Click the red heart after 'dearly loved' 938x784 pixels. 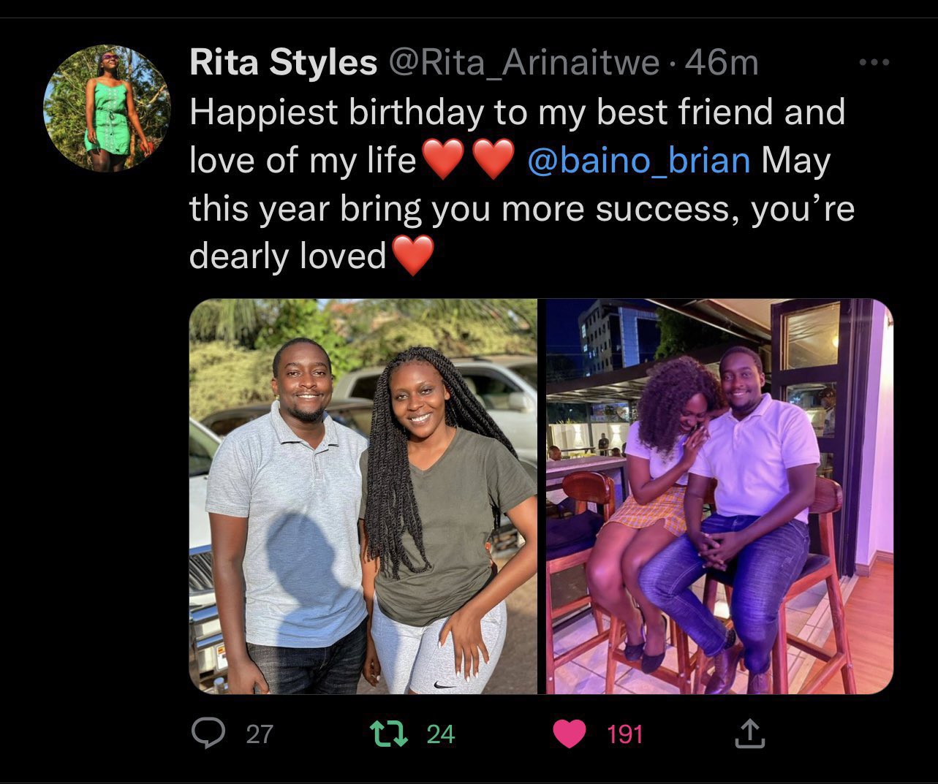413,256
